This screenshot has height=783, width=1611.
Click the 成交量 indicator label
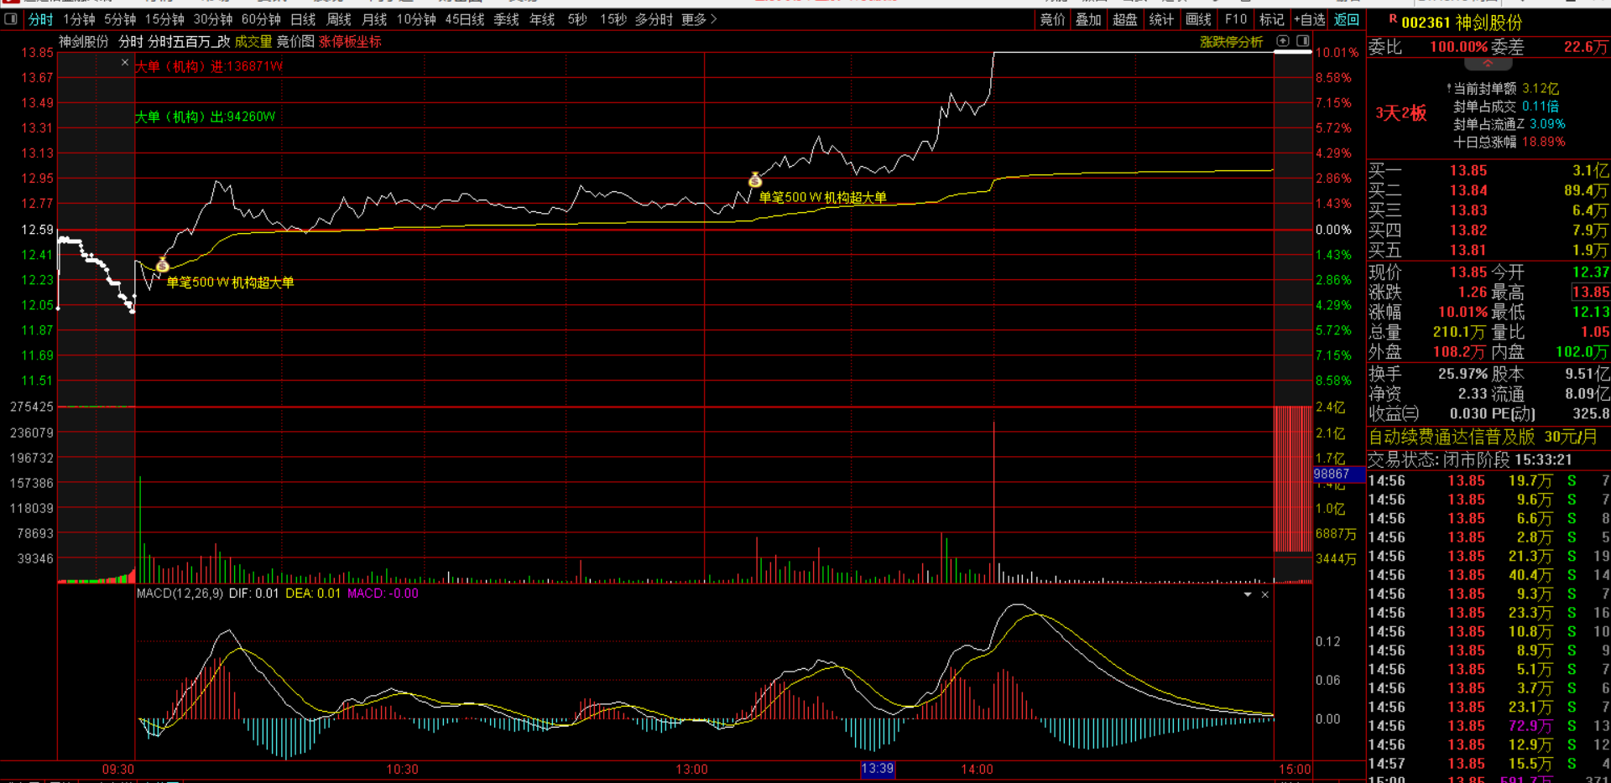(253, 42)
